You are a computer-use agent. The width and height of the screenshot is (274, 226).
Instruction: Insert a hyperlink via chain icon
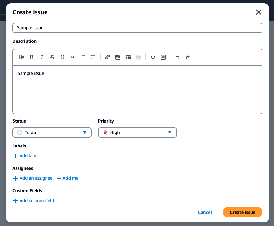107,57
